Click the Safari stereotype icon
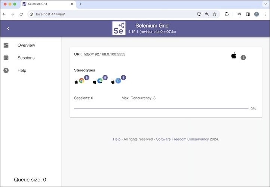270x187 pixels. pyautogui.click(x=118, y=81)
